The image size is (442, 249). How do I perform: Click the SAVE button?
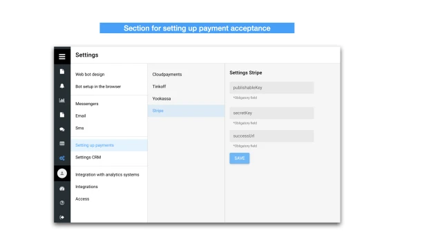(x=240, y=158)
